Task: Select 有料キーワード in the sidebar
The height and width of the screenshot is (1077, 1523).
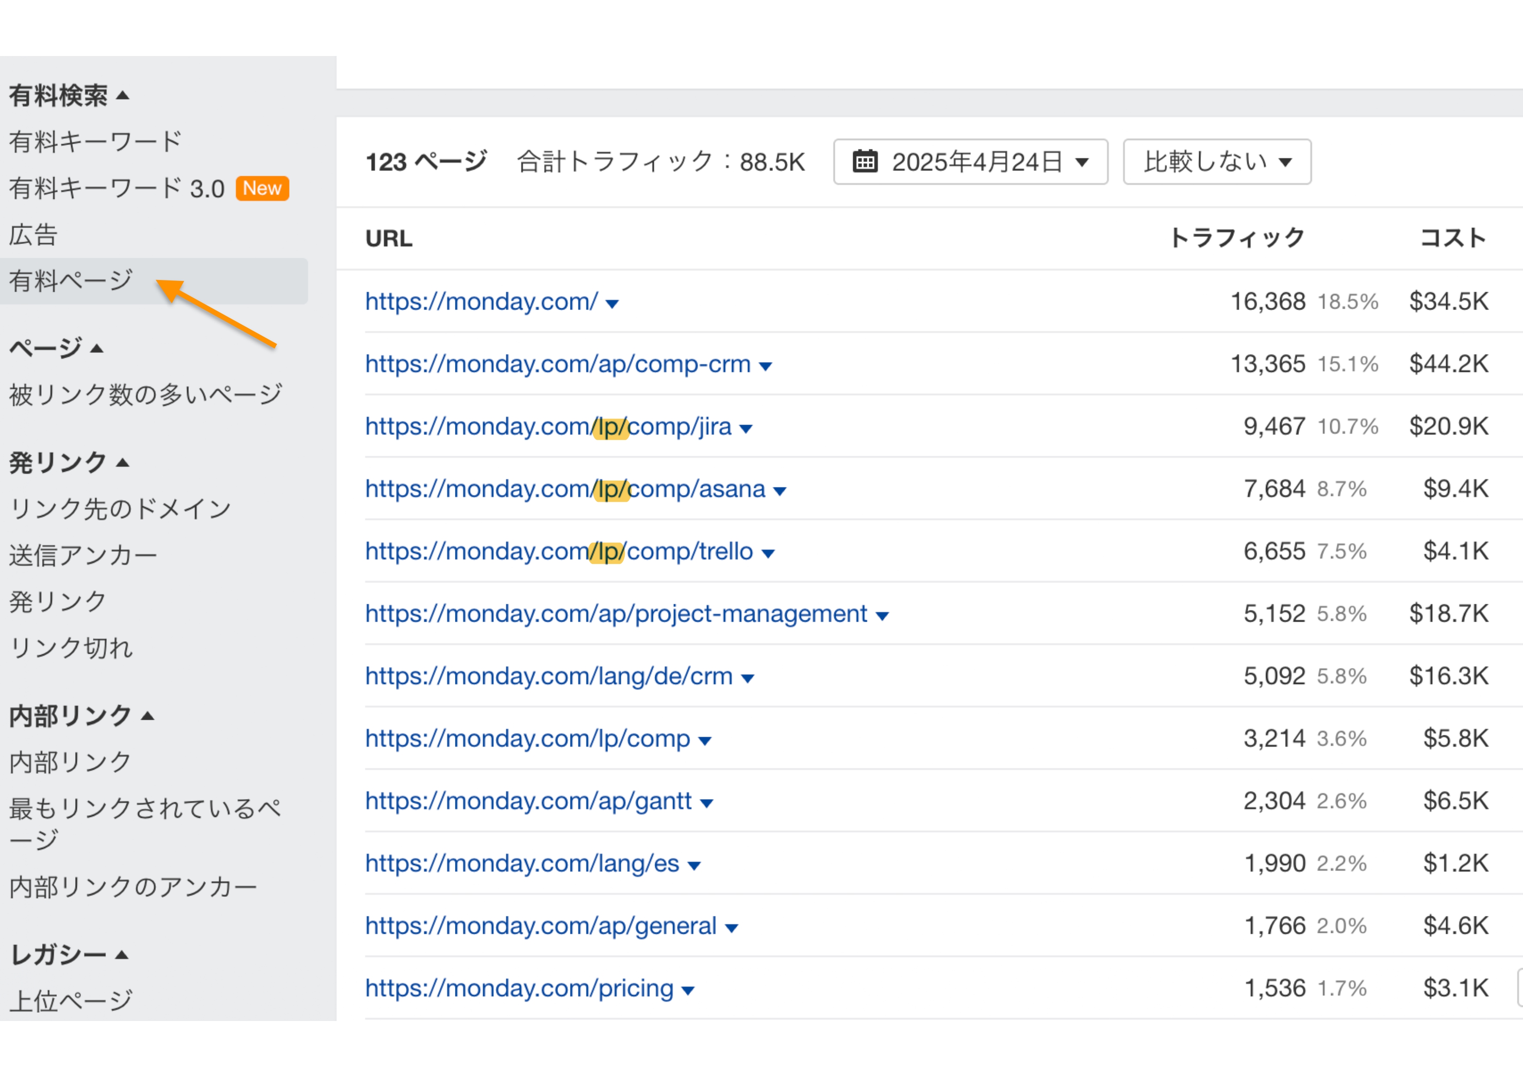Action: pos(94,141)
